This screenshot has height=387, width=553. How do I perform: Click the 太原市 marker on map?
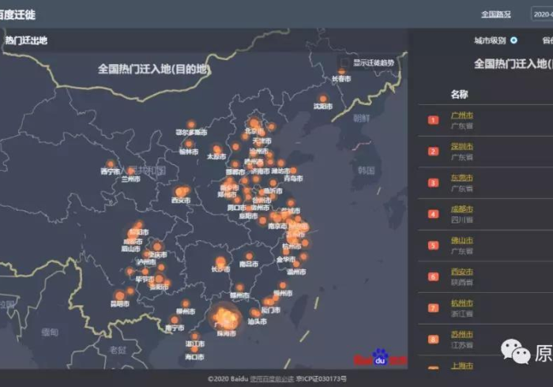click(216, 148)
